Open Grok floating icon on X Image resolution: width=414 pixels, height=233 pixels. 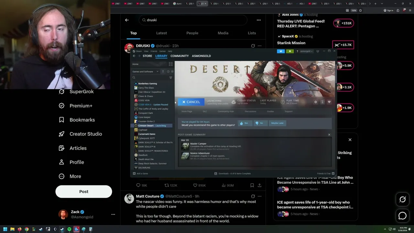402,200
